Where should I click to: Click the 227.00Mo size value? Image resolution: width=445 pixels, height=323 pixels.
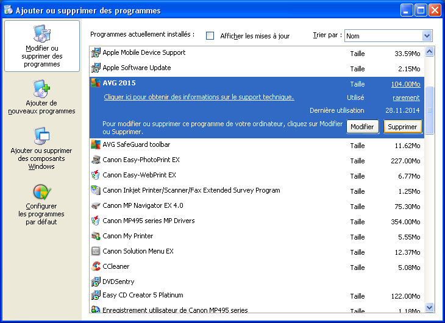(x=405, y=161)
